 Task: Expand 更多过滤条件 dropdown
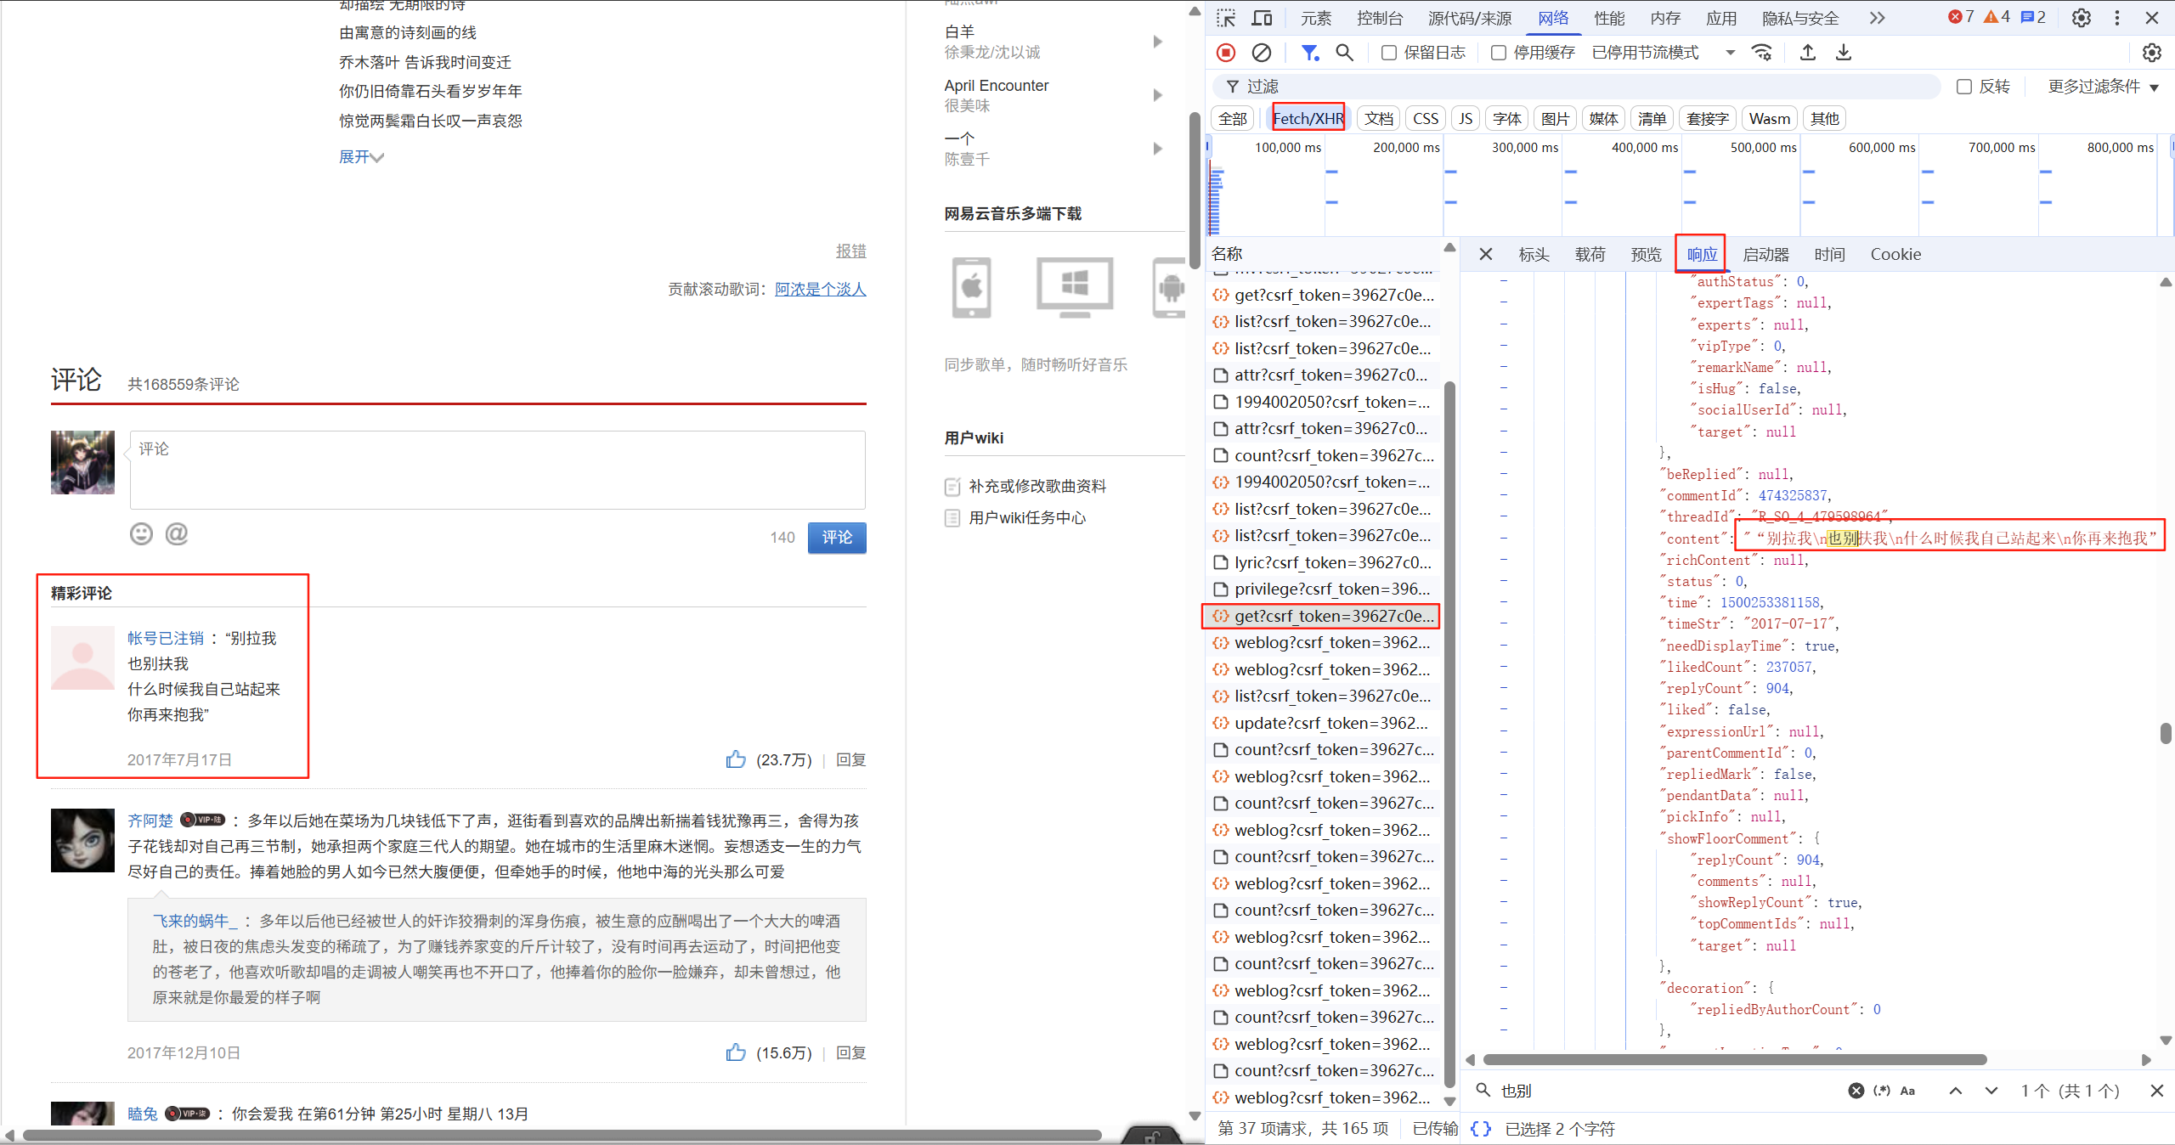[x=2103, y=87]
